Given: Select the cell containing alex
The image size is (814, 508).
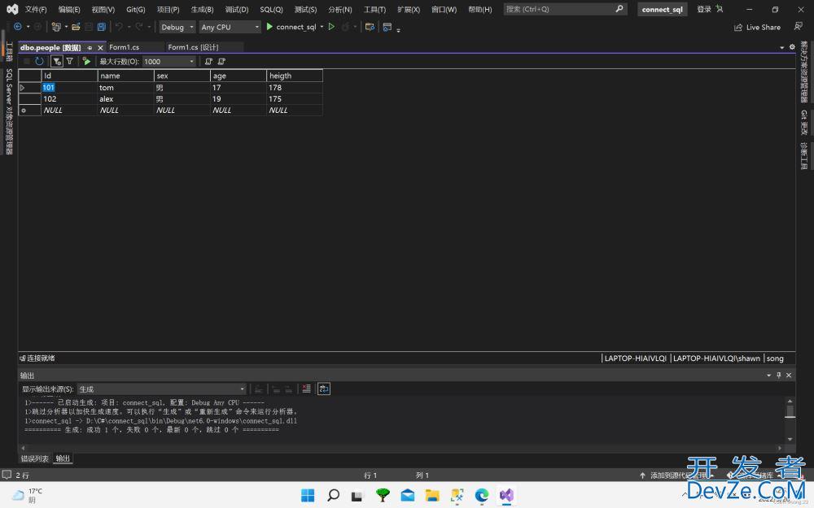Looking at the screenshot, I should click(125, 99).
